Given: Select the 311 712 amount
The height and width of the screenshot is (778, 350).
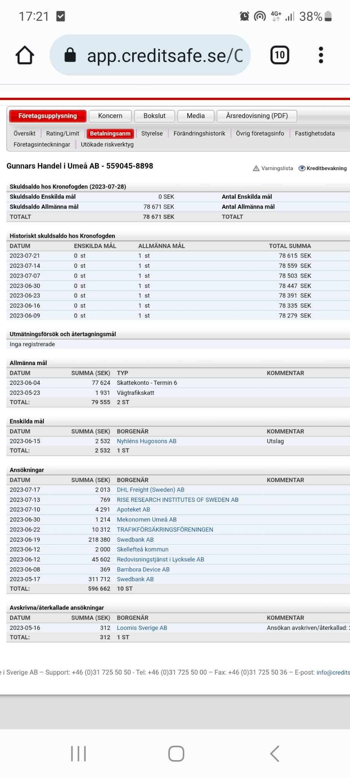Looking at the screenshot, I should pyautogui.click(x=99, y=579).
